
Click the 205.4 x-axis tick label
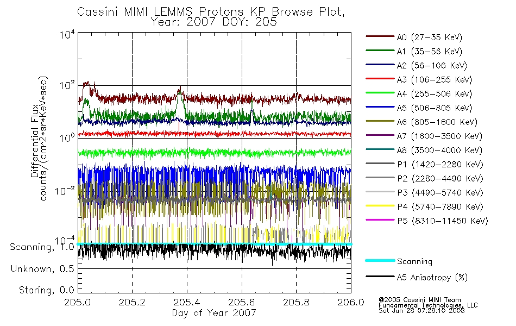[187, 302]
